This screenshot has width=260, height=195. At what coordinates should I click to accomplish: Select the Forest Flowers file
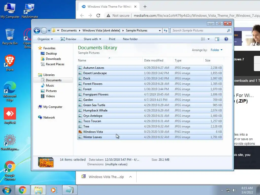[150, 84]
